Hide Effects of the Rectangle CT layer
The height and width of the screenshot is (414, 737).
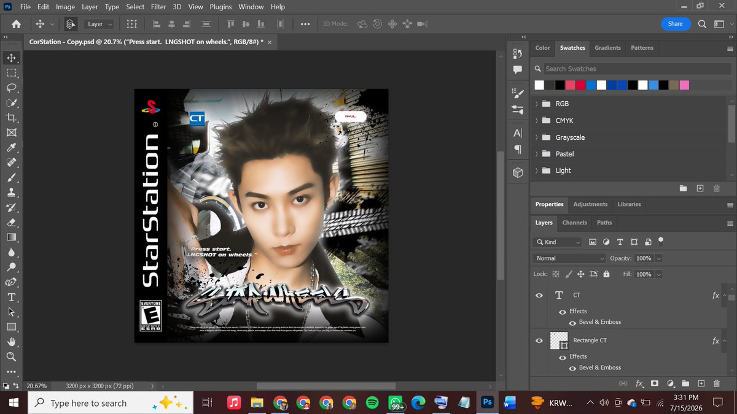point(562,356)
